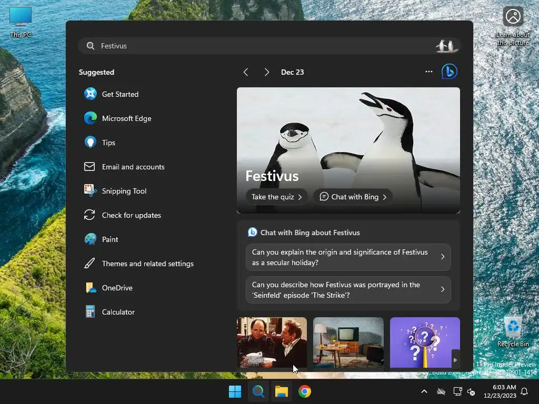
Task: Open Themes and related settings brush icon
Action: click(x=89, y=264)
